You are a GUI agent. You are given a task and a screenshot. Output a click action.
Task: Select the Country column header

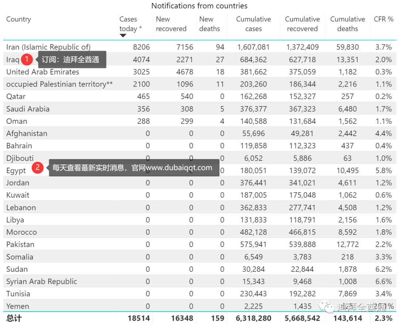point(18,19)
